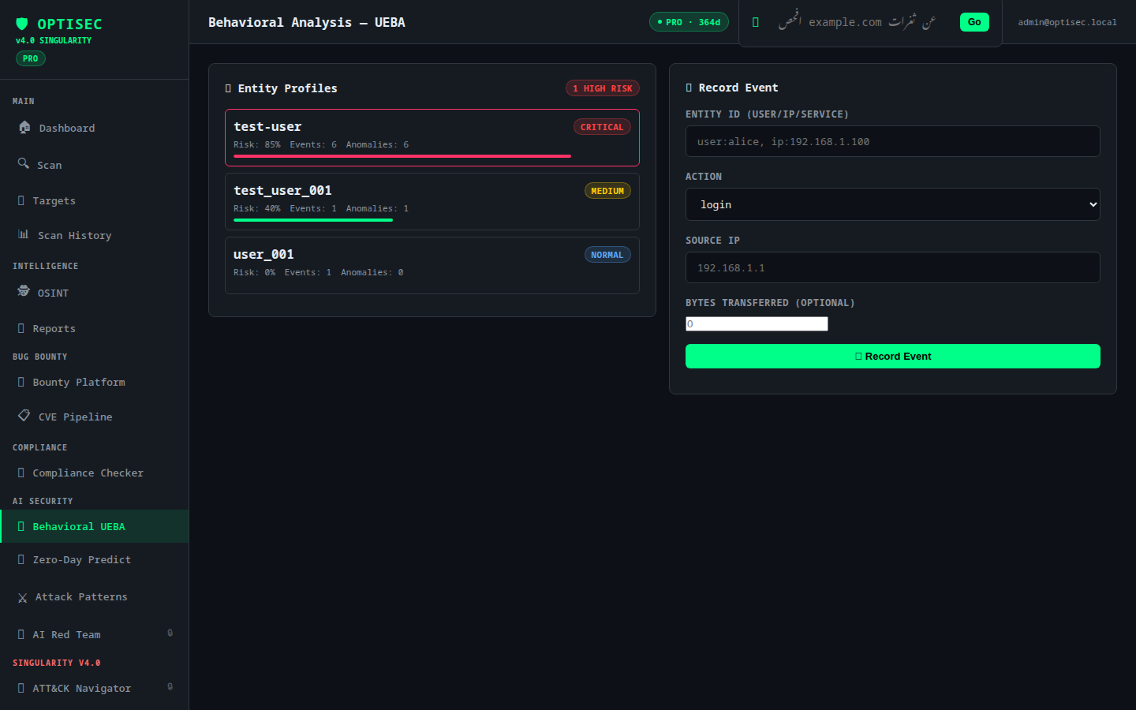Focus the Entity ID input field
The image size is (1136, 710).
point(893,141)
